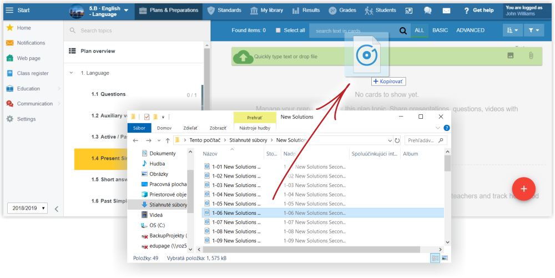The height and width of the screenshot is (278, 555).
Task: Open Class register in sidebar
Action: coord(33,73)
